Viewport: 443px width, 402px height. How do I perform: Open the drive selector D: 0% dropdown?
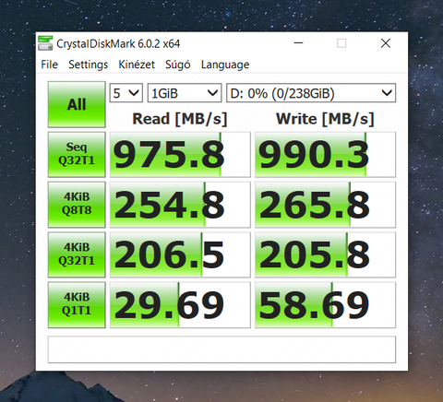[x=311, y=93]
